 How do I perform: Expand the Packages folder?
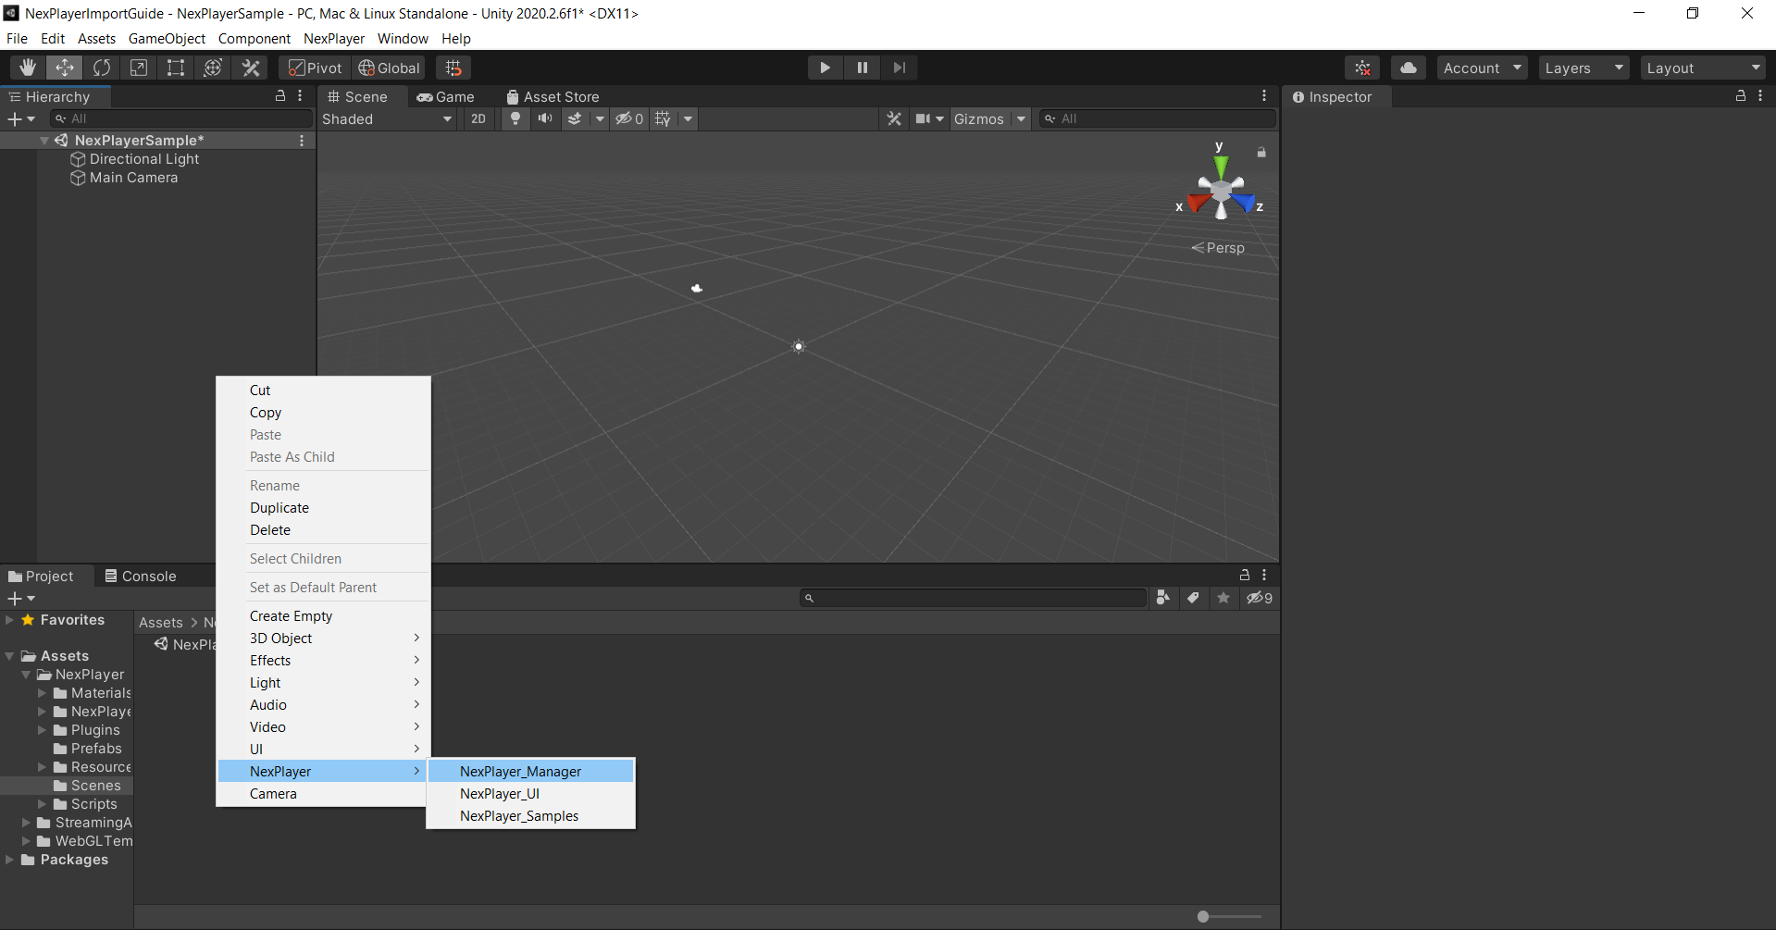[10, 860]
